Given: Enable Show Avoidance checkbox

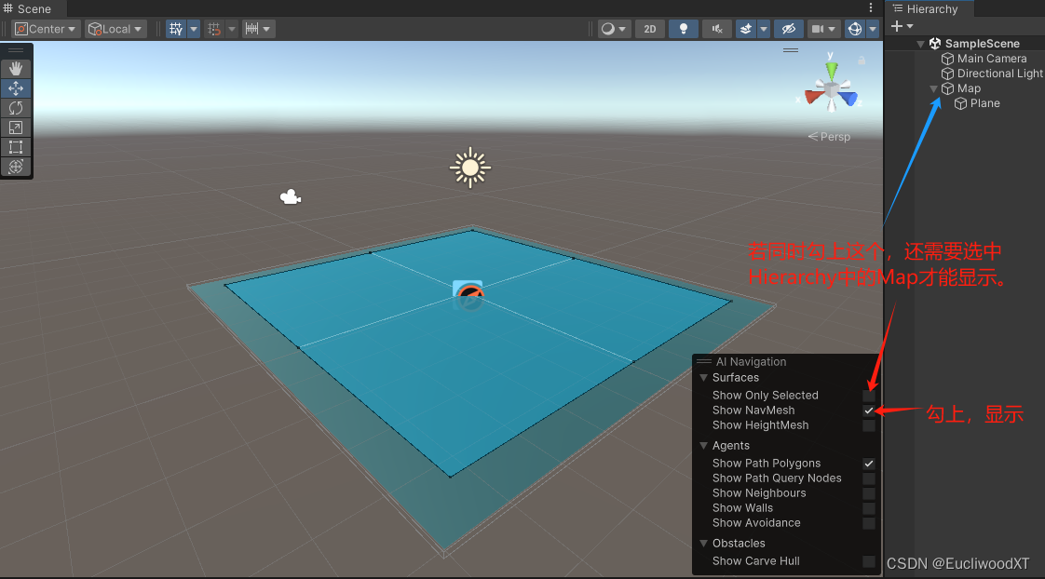Looking at the screenshot, I should tap(868, 524).
